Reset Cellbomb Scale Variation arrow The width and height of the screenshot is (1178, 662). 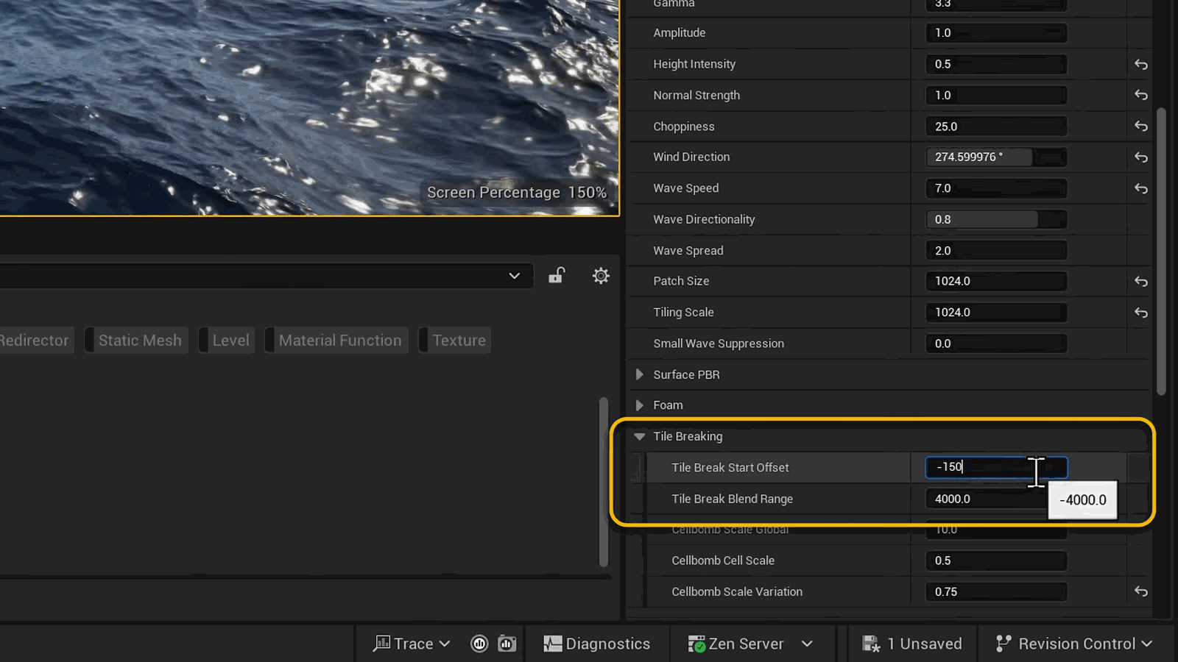tap(1140, 591)
